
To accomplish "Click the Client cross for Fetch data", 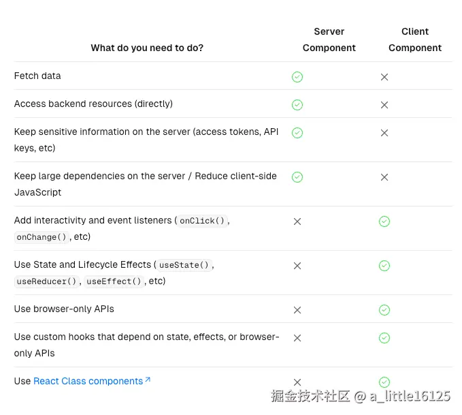I will tap(384, 77).
